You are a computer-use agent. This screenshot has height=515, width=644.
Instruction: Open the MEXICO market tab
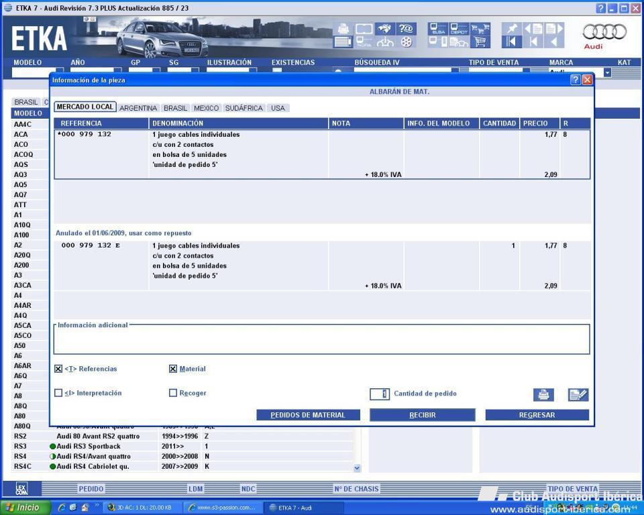point(206,108)
